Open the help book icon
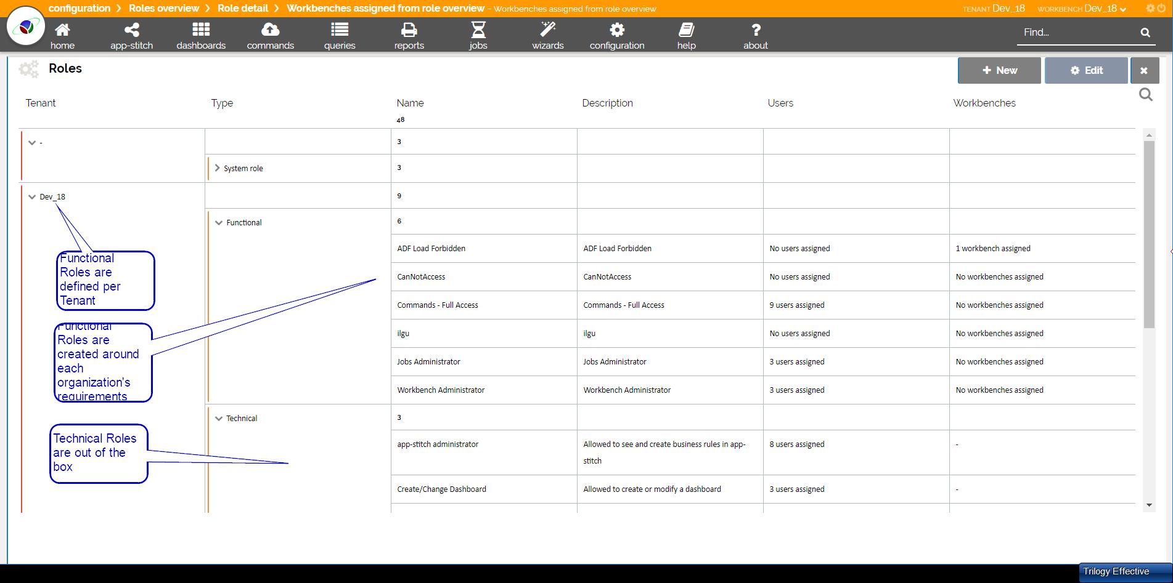Viewport: 1173px width, 583px height. [686, 30]
